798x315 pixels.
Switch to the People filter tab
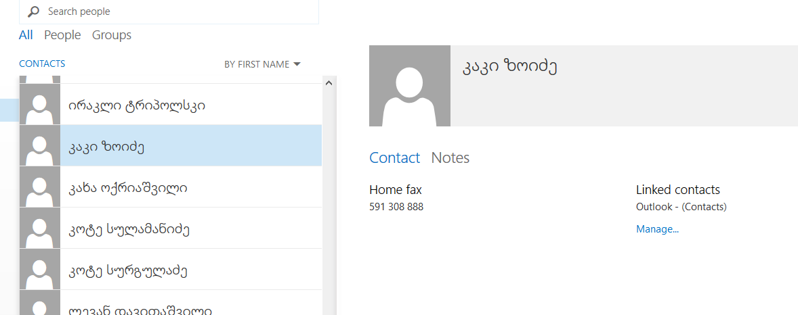click(62, 35)
